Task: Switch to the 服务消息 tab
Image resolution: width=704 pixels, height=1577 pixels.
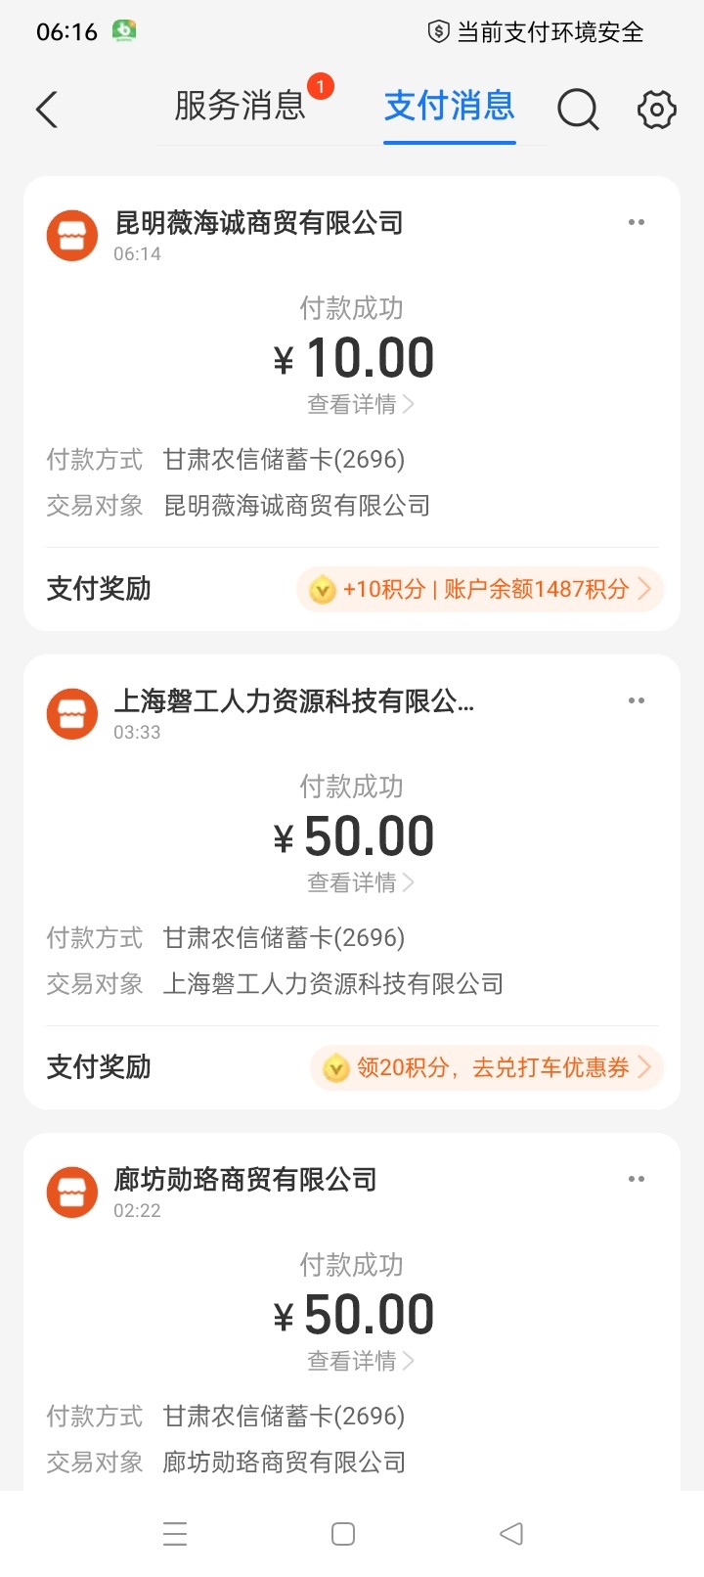Action: [x=241, y=106]
